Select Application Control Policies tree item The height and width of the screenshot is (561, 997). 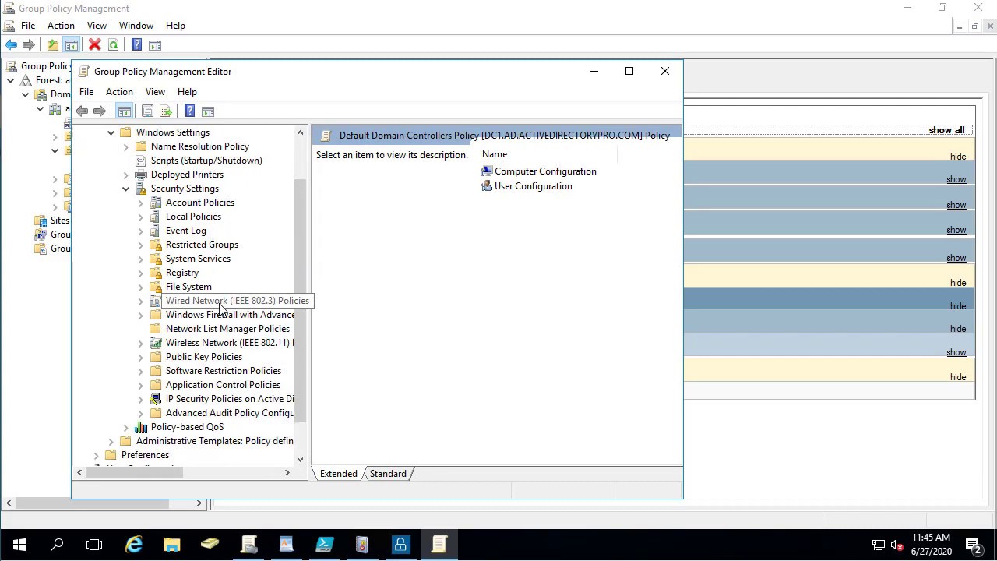pos(223,385)
